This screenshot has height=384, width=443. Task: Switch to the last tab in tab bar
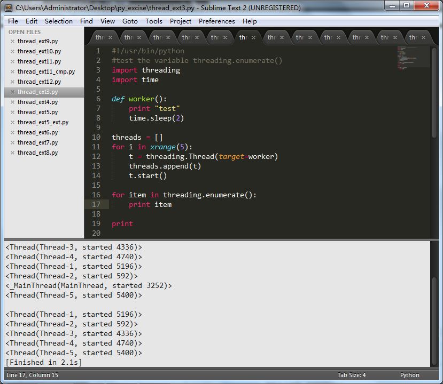(x=413, y=37)
